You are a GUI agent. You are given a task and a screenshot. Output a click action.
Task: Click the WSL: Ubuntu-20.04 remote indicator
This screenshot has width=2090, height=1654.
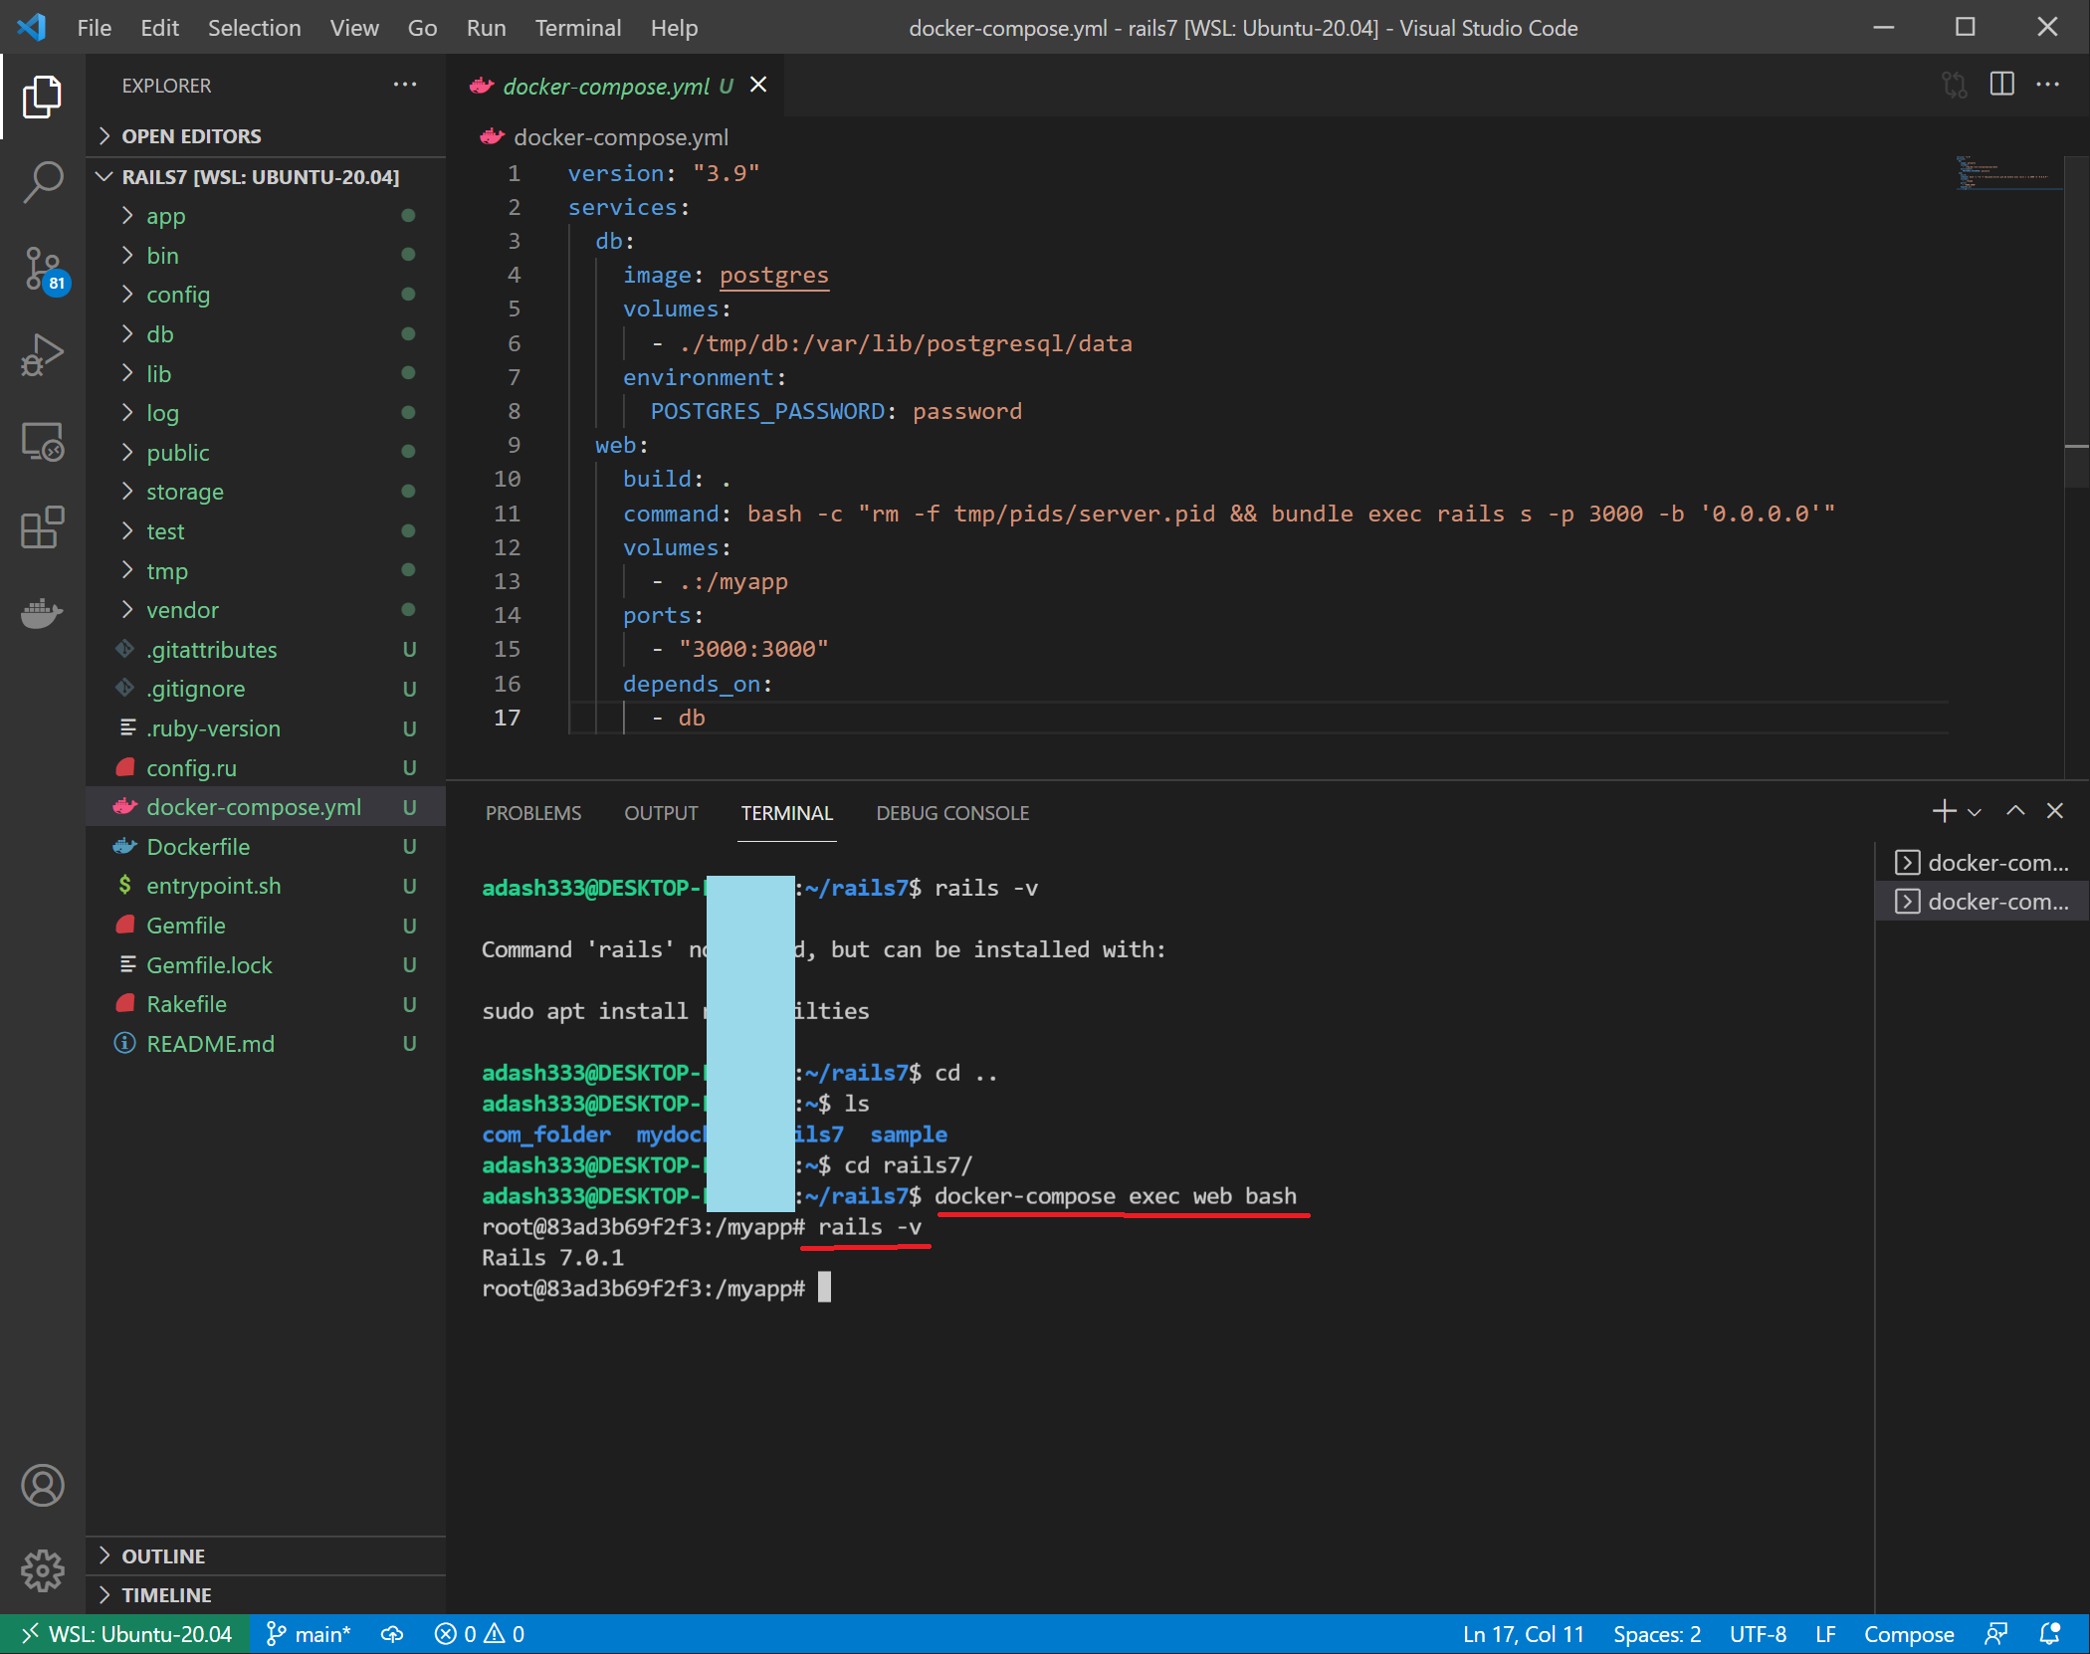point(125,1634)
